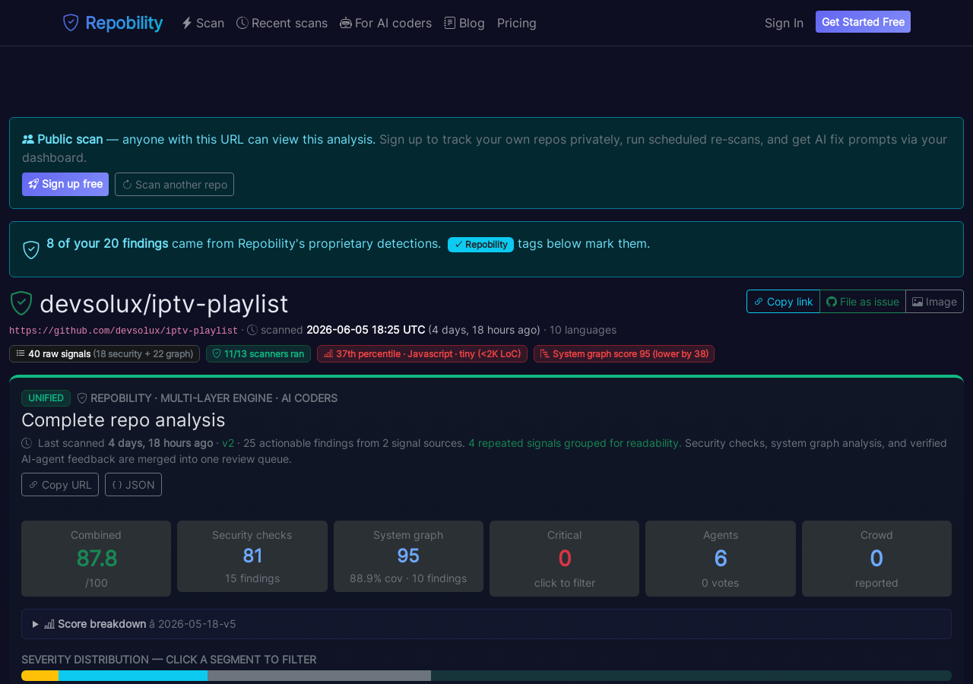973x684 pixels.
Task: Go to For AI coders page
Action: (385, 23)
